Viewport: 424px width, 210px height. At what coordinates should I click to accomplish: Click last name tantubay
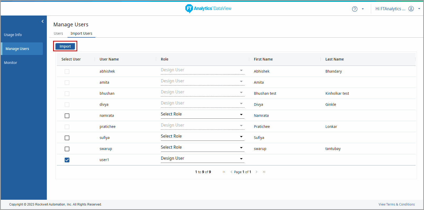[x=333, y=149]
